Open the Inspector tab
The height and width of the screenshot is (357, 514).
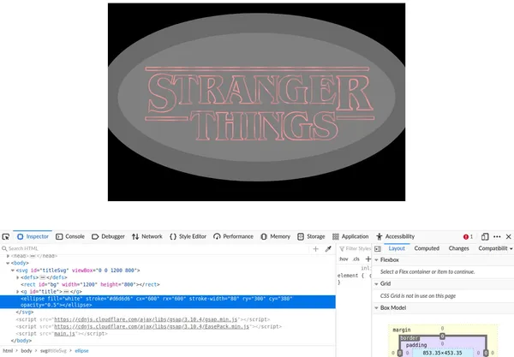pos(33,236)
